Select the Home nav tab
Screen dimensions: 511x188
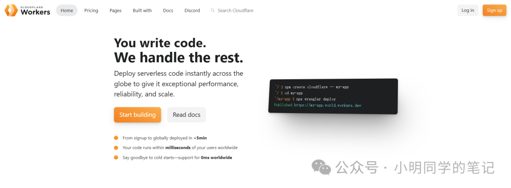click(67, 10)
